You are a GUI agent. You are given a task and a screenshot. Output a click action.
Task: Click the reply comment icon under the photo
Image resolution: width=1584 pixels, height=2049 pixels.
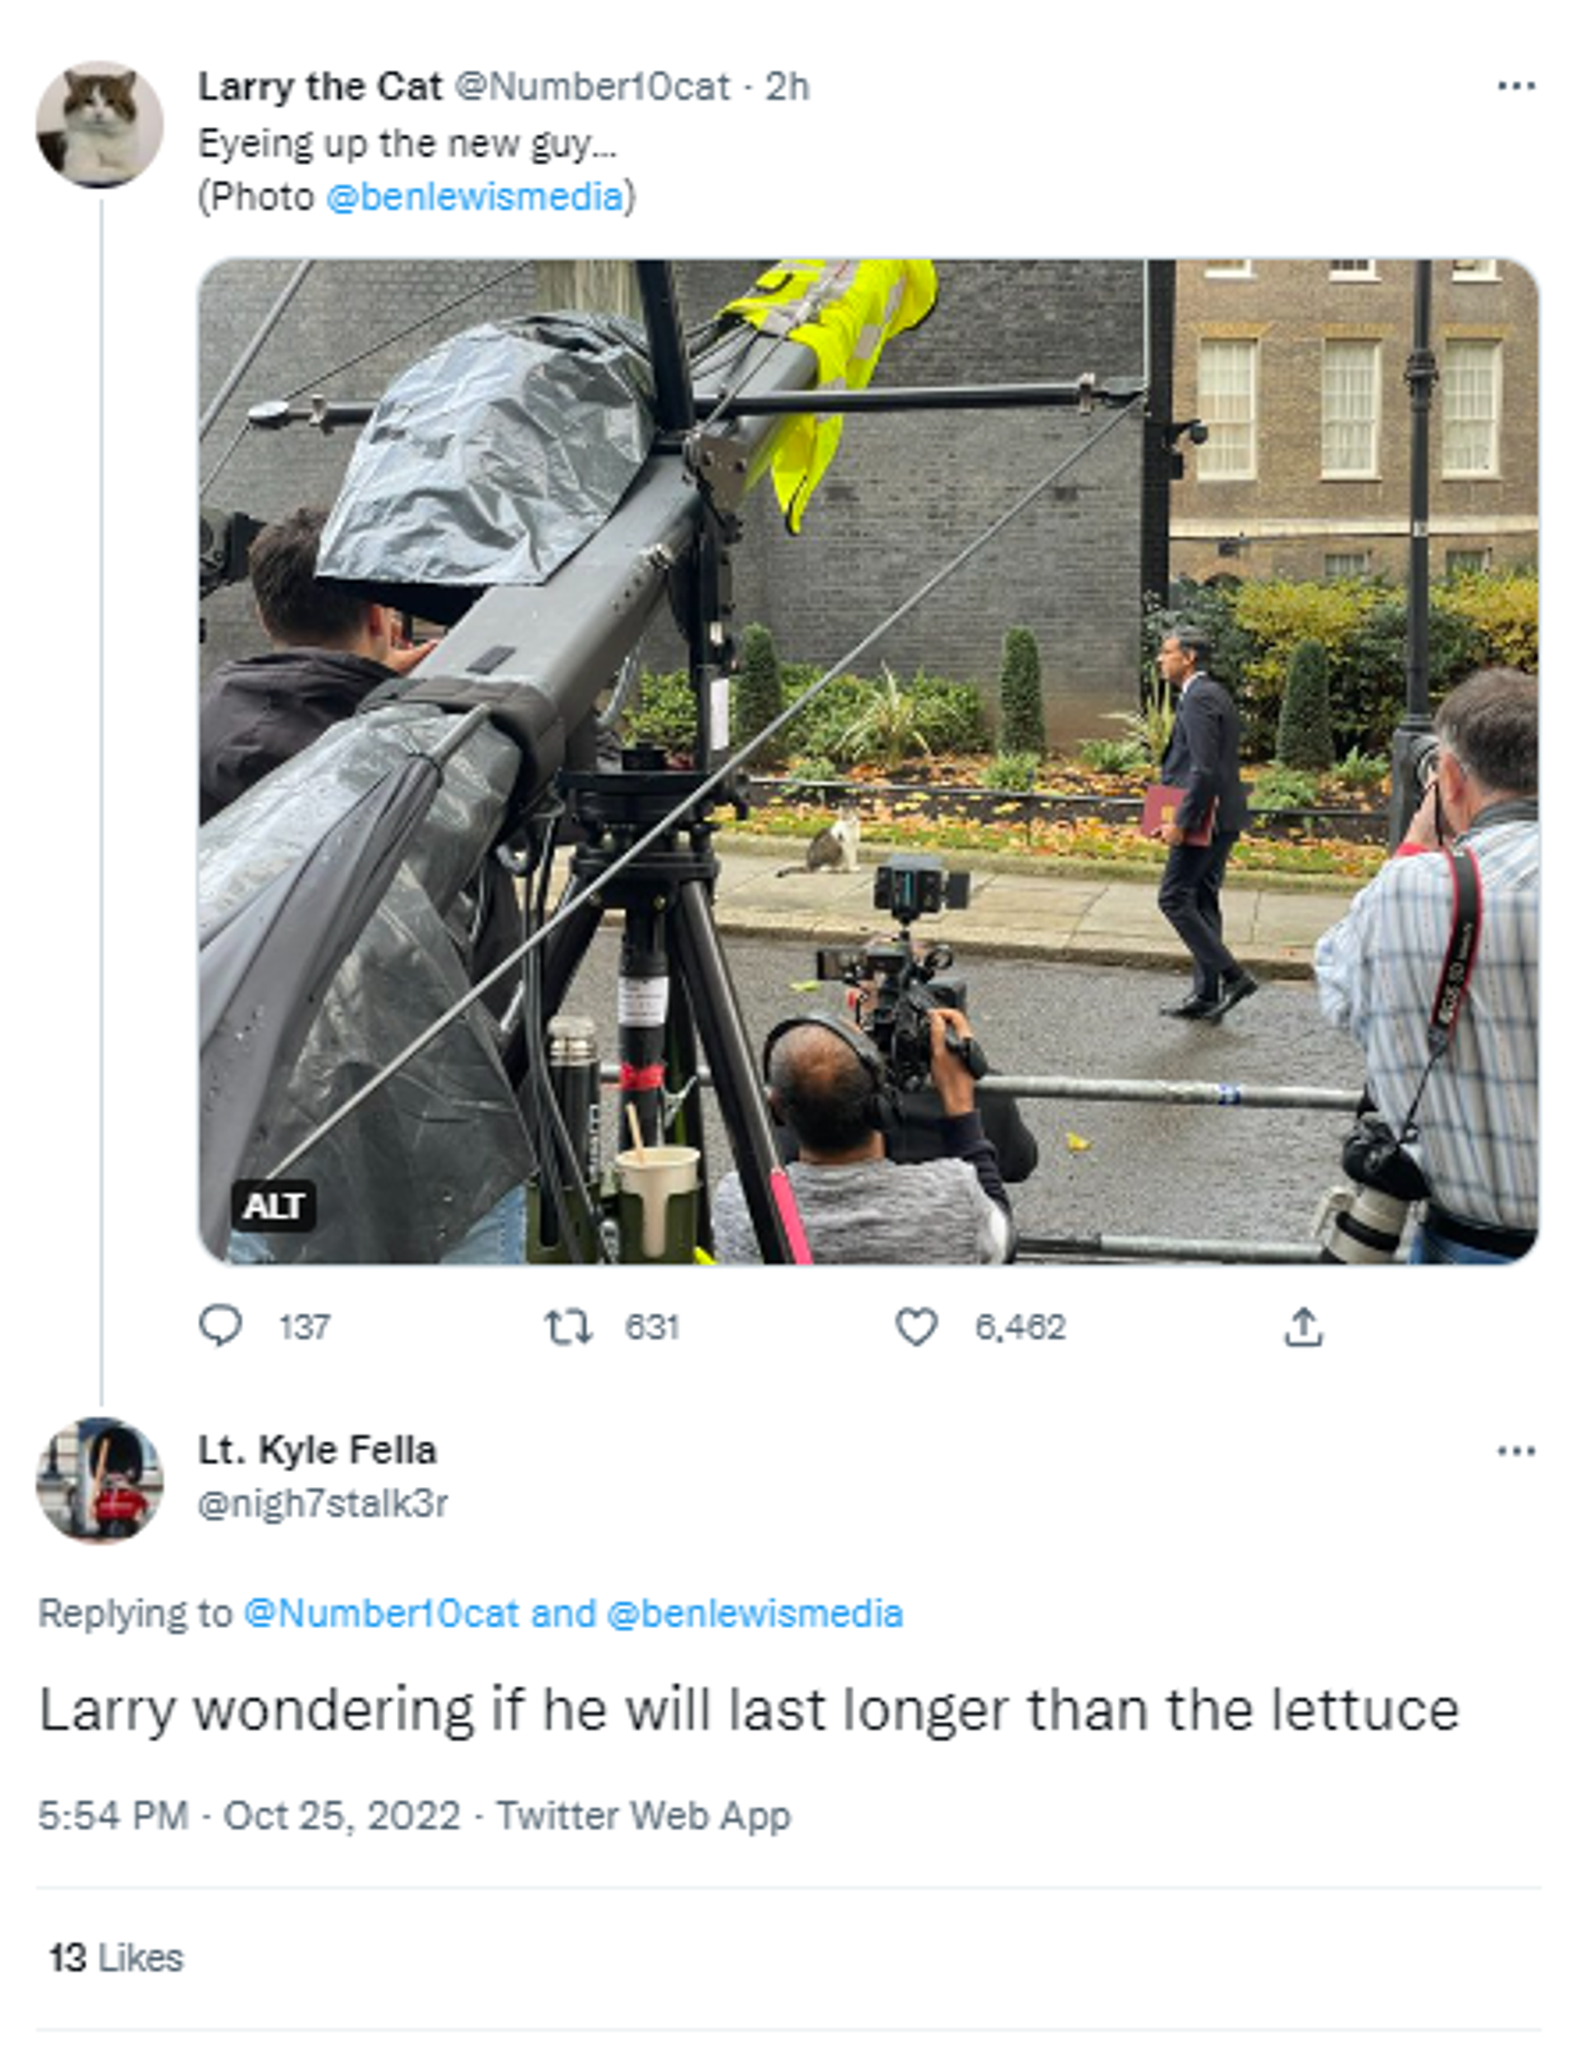[x=221, y=1327]
